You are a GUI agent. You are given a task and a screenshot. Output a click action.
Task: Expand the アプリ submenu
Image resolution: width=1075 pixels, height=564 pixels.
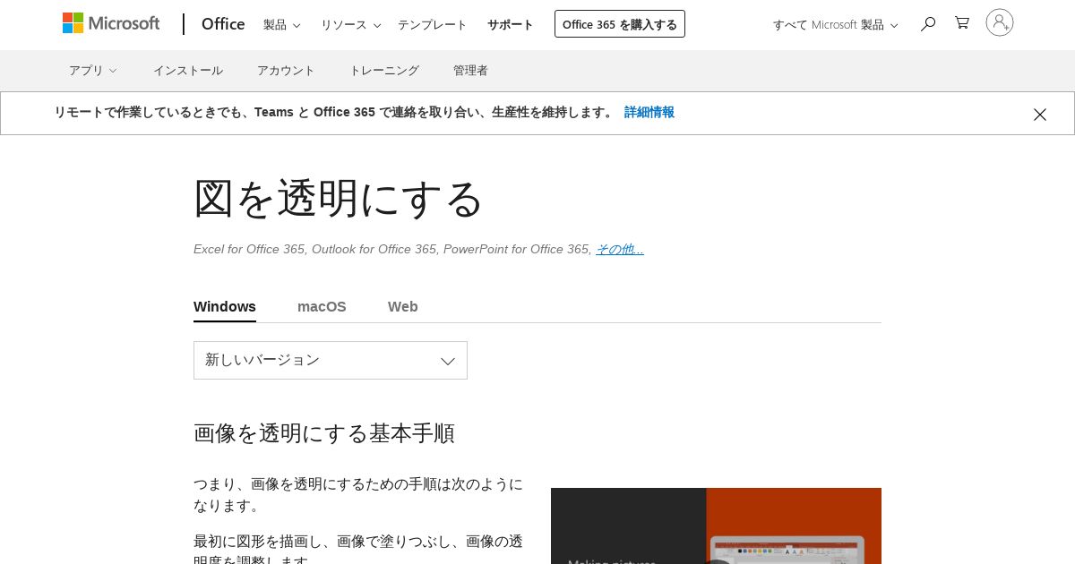tap(93, 71)
